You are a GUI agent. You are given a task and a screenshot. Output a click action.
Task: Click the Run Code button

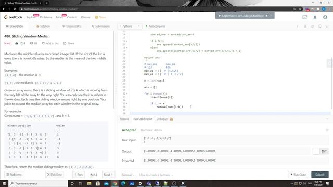click(298, 175)
